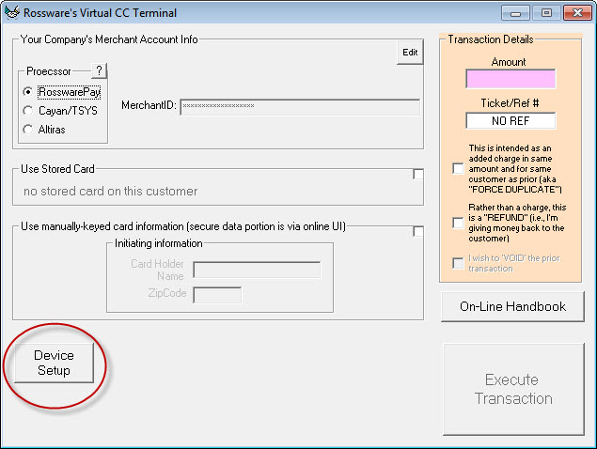Viewport: 597px width, 449px height.
Task: Check the FORCE DUPLICATE charge option
Action: click(x=458, y=169)
